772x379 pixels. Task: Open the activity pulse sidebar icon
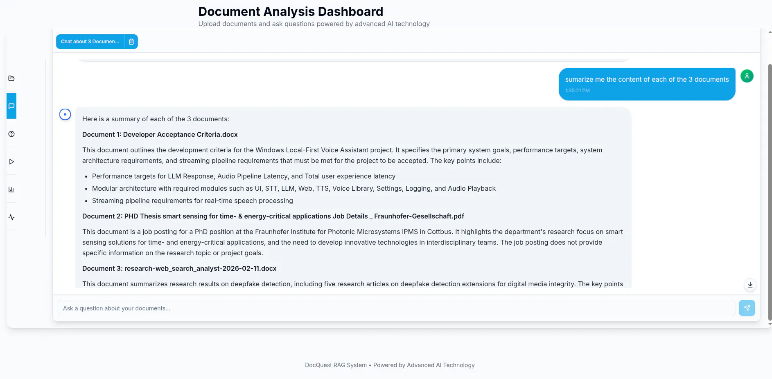pyautogui.click(x=11, y=217)
